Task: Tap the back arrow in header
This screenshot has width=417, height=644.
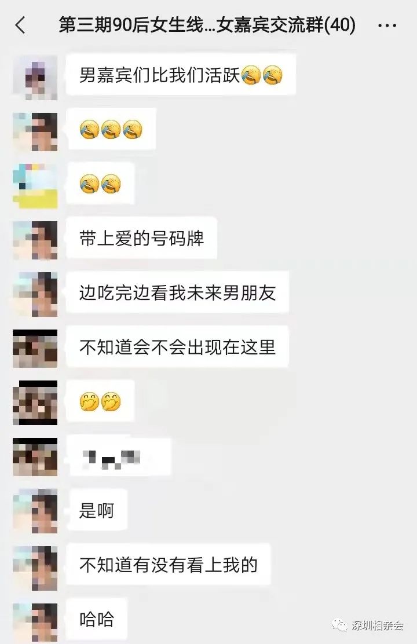Action: click(20, 25)
